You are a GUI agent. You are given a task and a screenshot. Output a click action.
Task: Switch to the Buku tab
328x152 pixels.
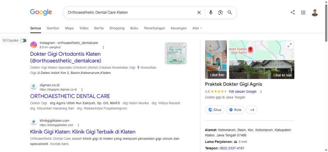pyautogui.click(x=134, y=28)
